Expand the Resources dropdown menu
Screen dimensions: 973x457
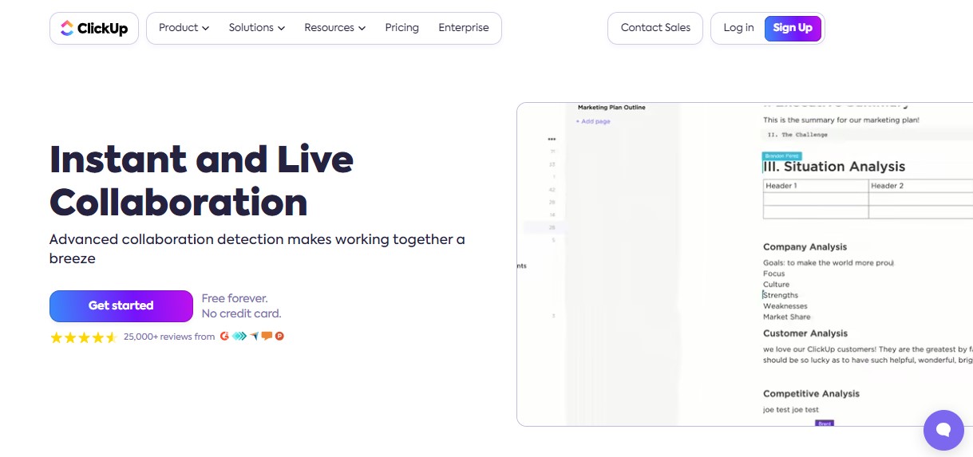[334, 28]
